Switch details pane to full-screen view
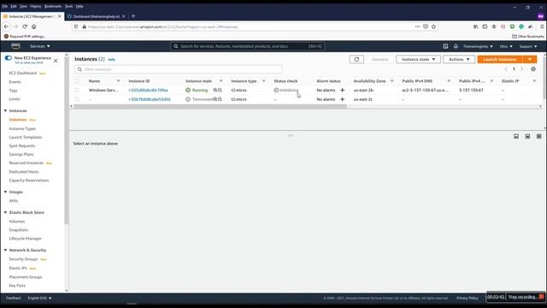The image size is (547, 308). tap(539, 136)
